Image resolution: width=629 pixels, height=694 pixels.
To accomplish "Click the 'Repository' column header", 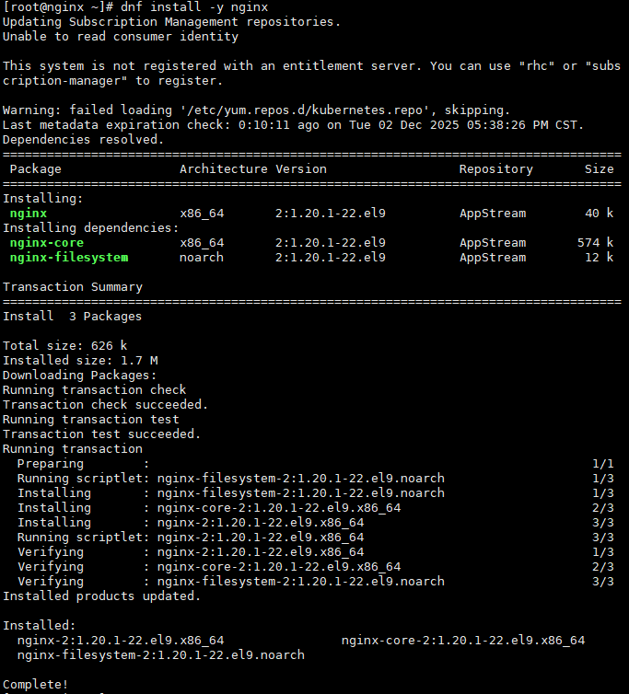I will (x=496, y=169).
